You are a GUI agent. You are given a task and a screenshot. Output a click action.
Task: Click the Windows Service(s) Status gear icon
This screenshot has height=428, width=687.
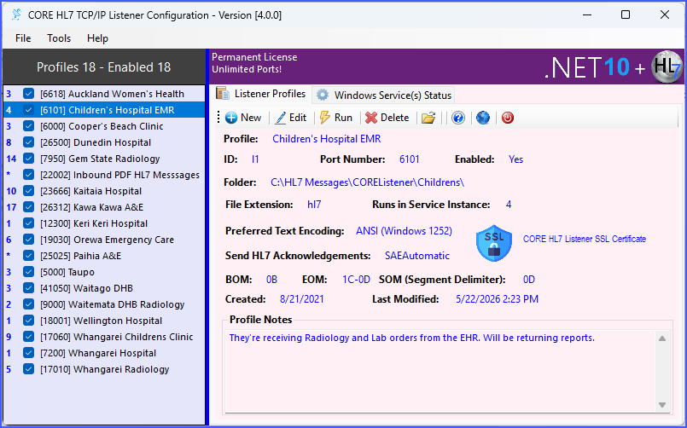(323, 95)
